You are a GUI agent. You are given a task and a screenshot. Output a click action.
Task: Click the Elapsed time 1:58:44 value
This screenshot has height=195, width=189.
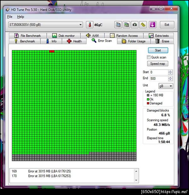coord(164,142)
